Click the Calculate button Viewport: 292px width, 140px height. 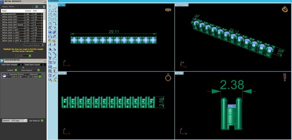[x=23, y=56]
